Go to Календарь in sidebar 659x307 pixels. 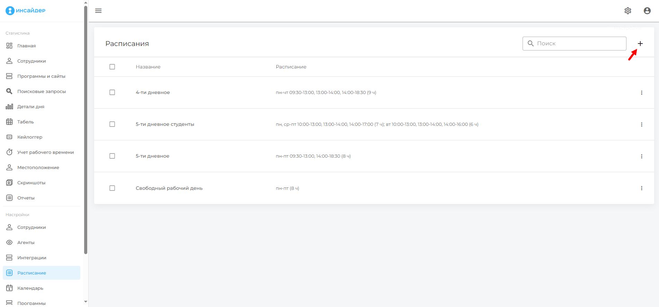[30, 288]
